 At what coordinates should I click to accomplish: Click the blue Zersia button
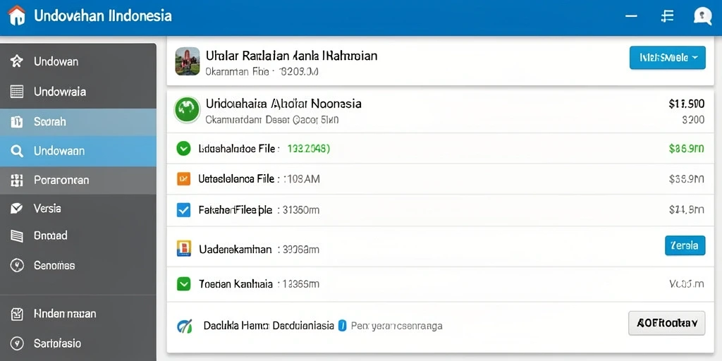point(685,245)
